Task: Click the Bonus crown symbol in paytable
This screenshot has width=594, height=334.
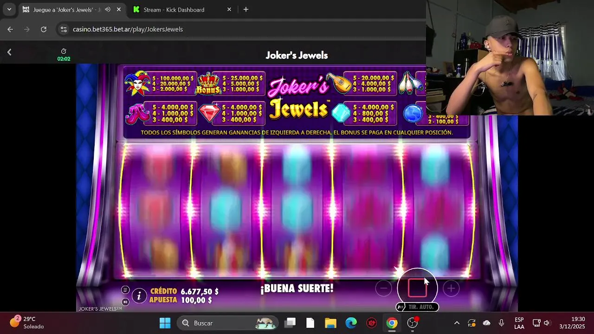Action: [x=208, y=83]
